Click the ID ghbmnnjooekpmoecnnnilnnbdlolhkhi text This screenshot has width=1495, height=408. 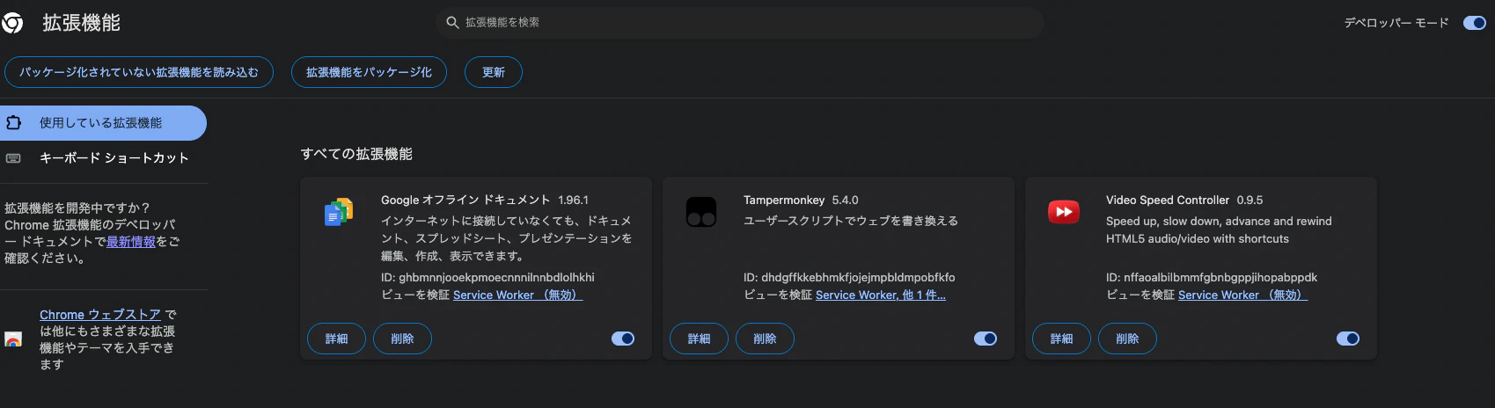[x=487, y=278]
